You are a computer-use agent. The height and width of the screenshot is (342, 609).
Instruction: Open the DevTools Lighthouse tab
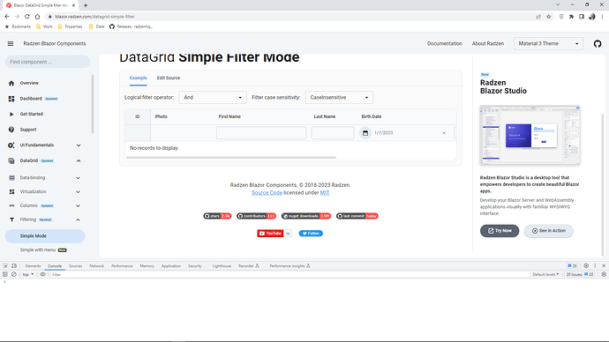(222, 266)
